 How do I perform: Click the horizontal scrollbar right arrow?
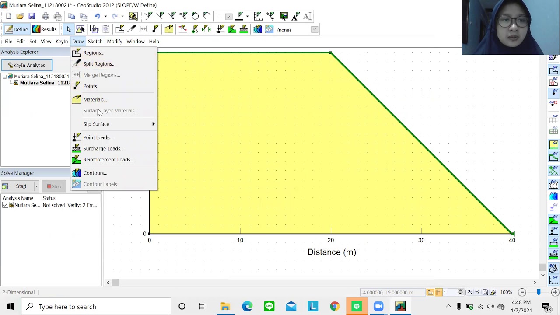[x=535, y=283]
